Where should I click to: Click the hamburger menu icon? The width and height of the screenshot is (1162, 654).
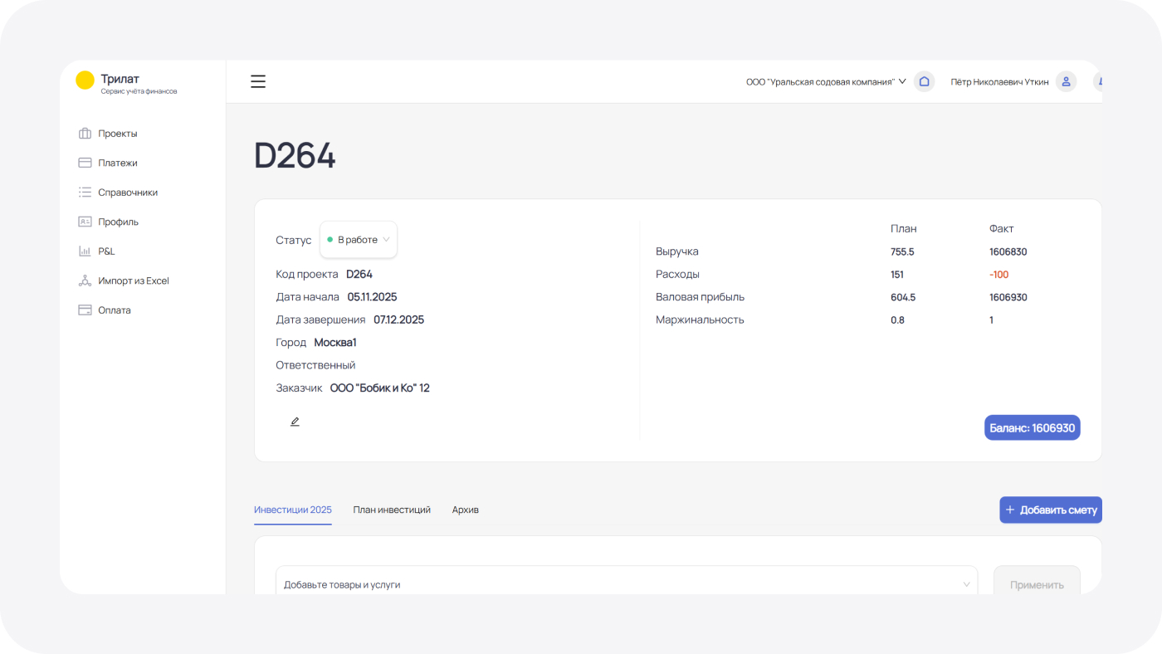click(258, 81)
